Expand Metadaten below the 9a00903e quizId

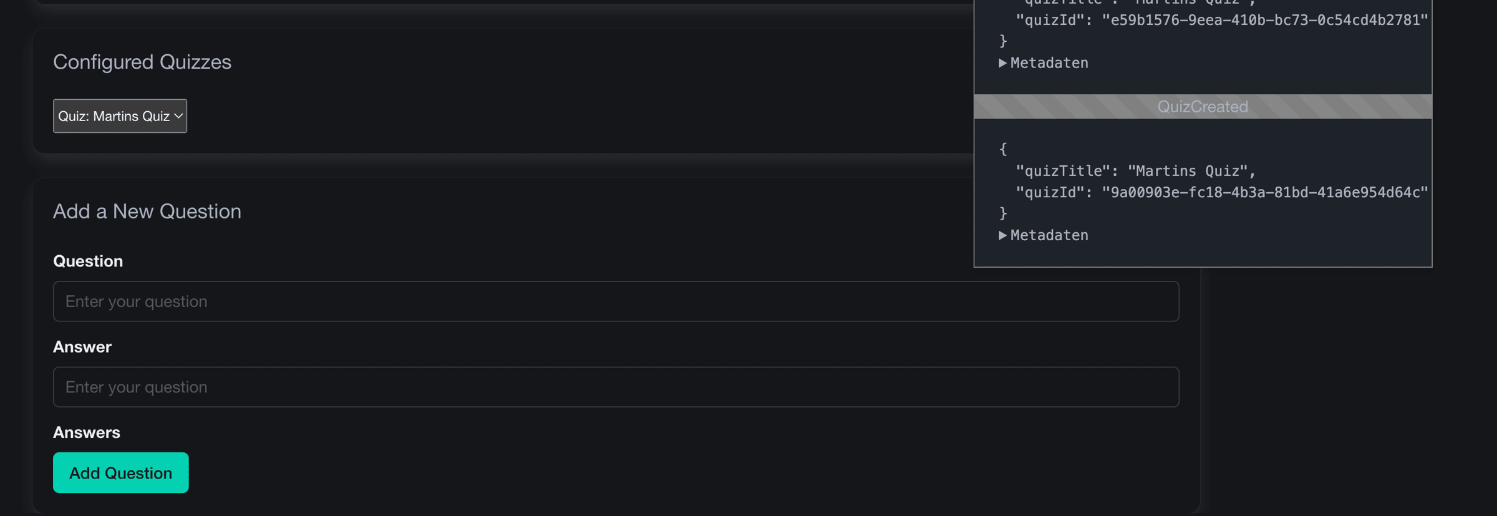[1044, 235]
